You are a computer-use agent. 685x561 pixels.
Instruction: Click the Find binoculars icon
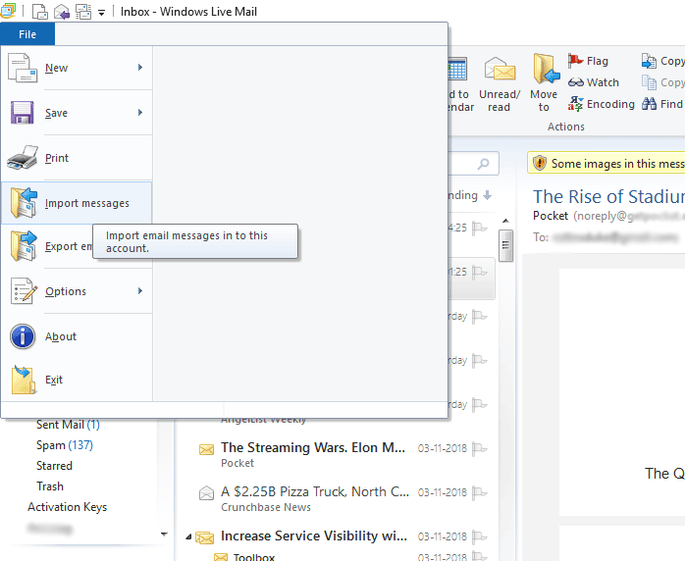point(649,104)
